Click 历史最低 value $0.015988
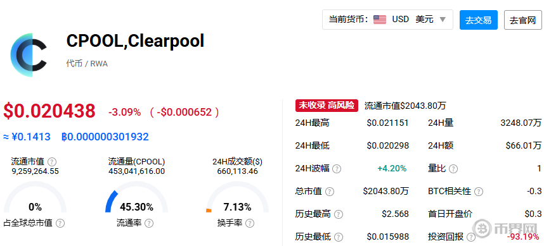 click(387, 237)
